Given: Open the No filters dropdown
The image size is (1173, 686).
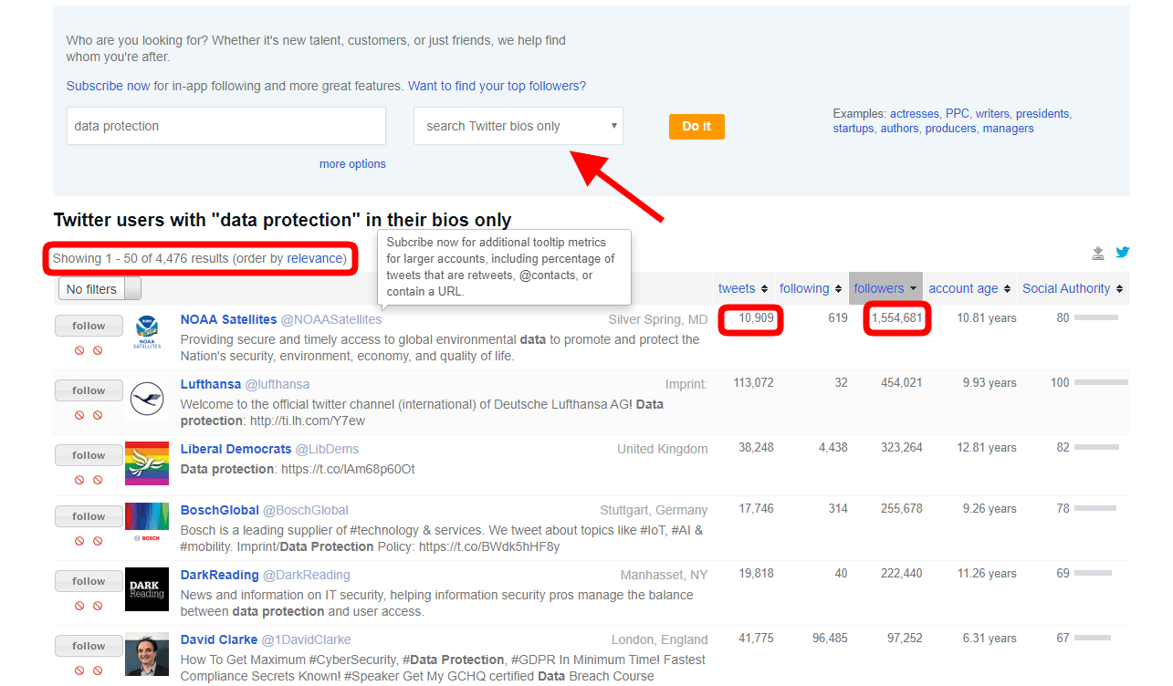Looking at the screenshot, I should pos(100,289).
